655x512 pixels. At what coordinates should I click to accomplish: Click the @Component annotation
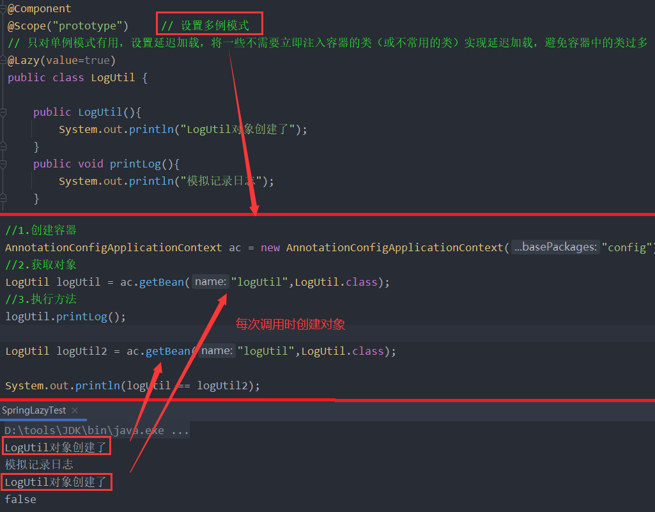(39, 8)
